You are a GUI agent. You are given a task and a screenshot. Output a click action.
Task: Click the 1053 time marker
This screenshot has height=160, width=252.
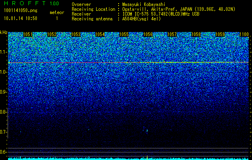[76, 34]
